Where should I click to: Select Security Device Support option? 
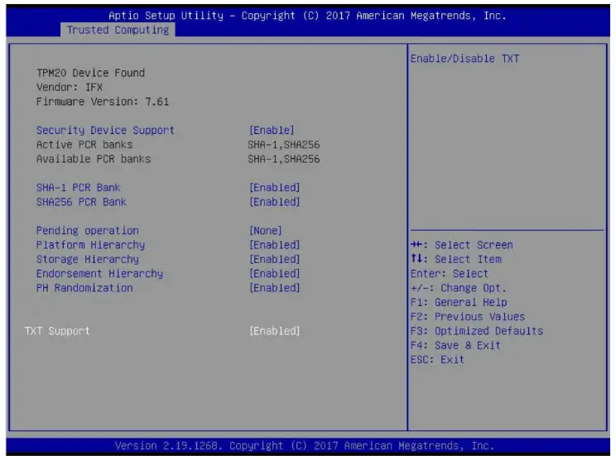click(x=105, y=131)
